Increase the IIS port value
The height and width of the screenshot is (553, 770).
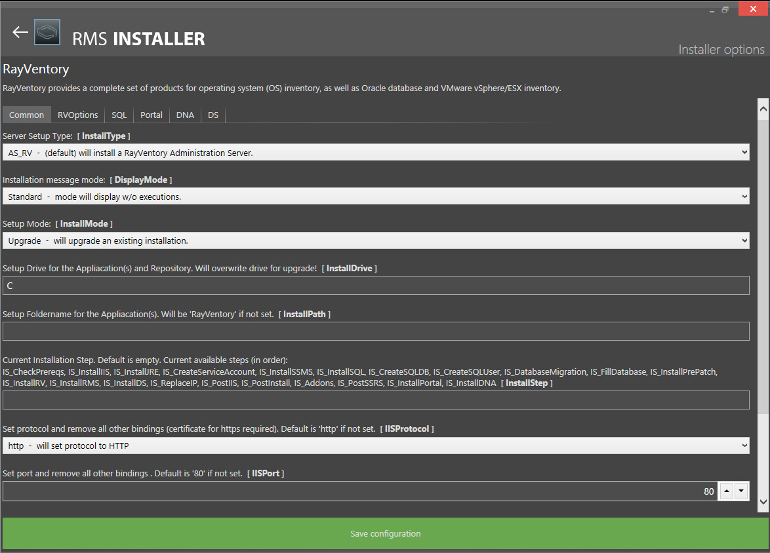click(x=727, y=491)
